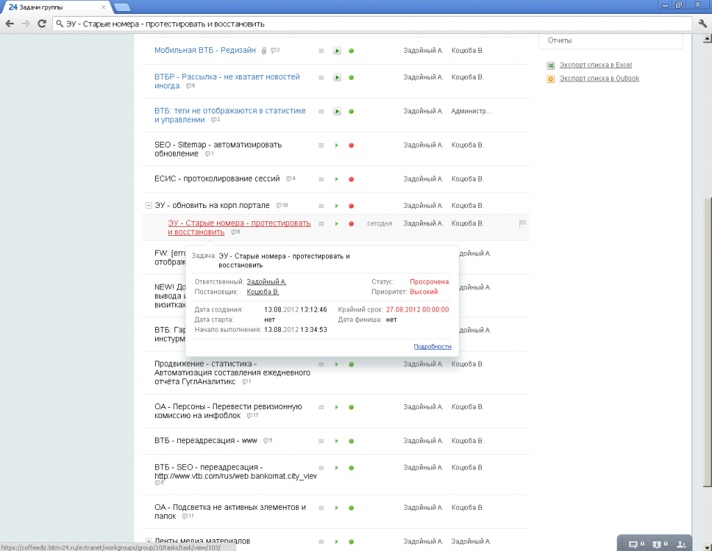Click Задойный А. link in task popup

tap(266, 282)
